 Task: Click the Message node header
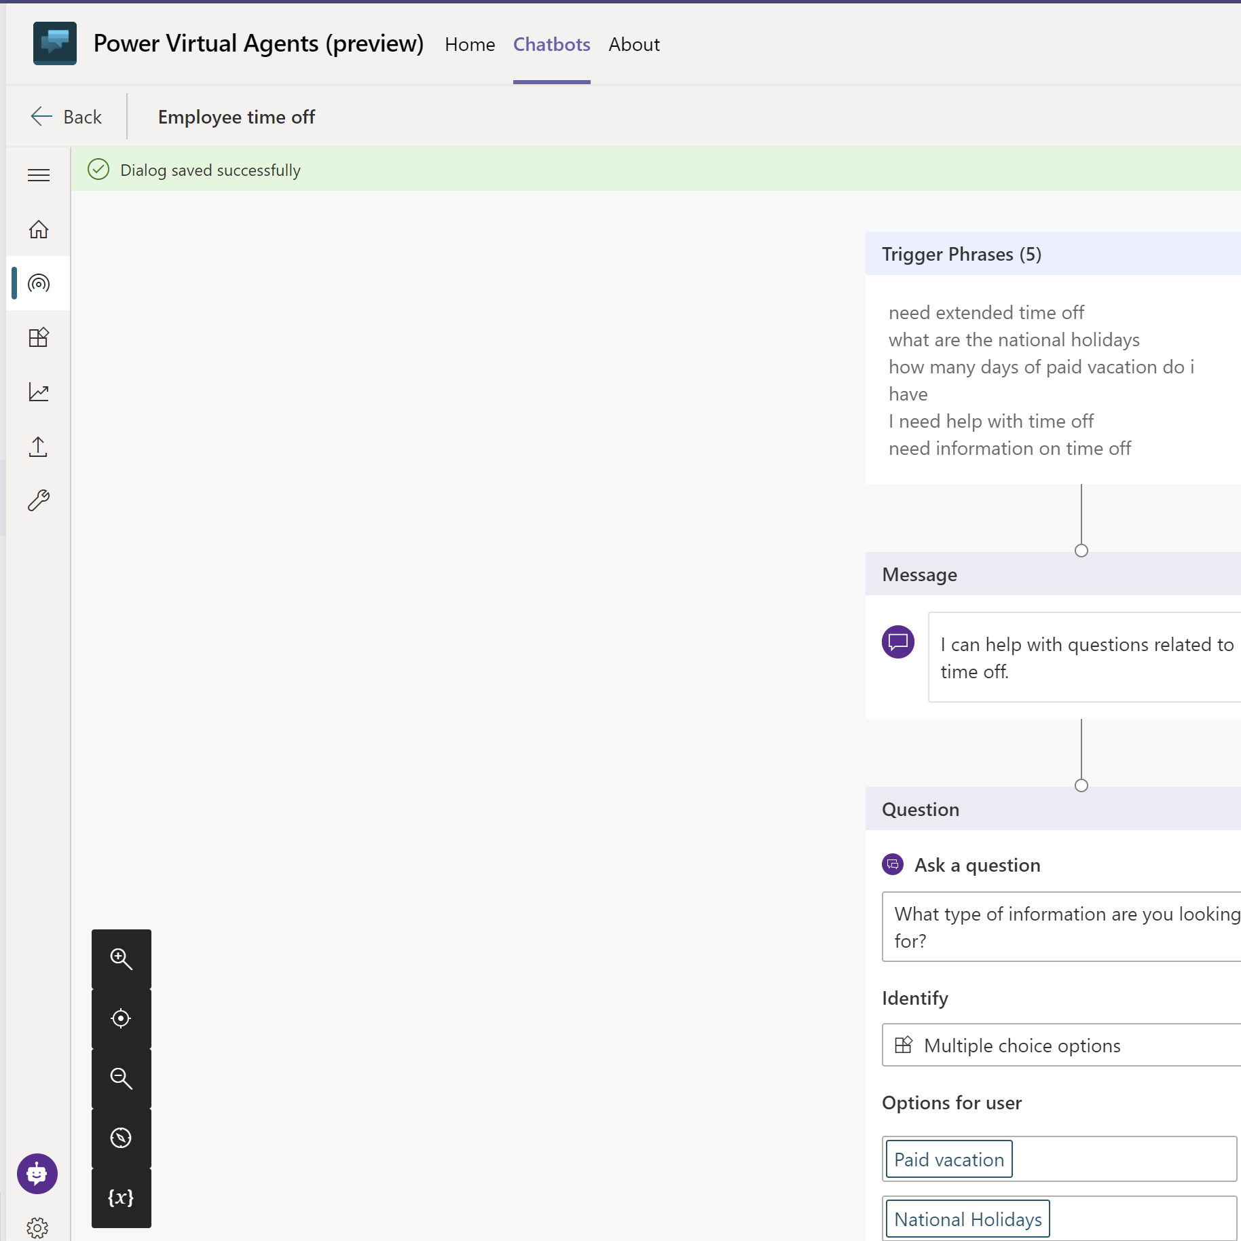(1053, 574)
